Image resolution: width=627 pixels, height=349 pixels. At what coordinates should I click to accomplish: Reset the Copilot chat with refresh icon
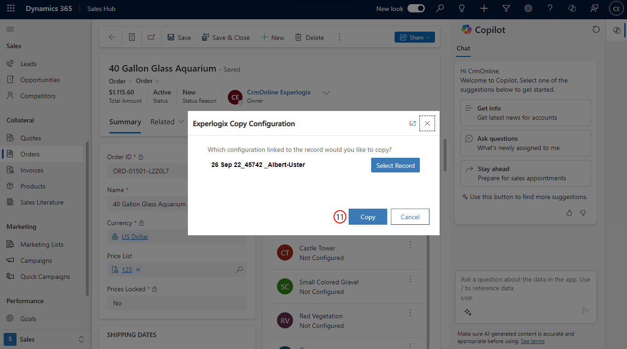596,29
